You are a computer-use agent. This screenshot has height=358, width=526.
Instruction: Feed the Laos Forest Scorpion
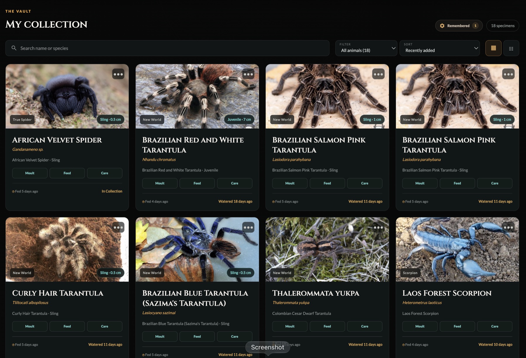click(x=457, y=326)
